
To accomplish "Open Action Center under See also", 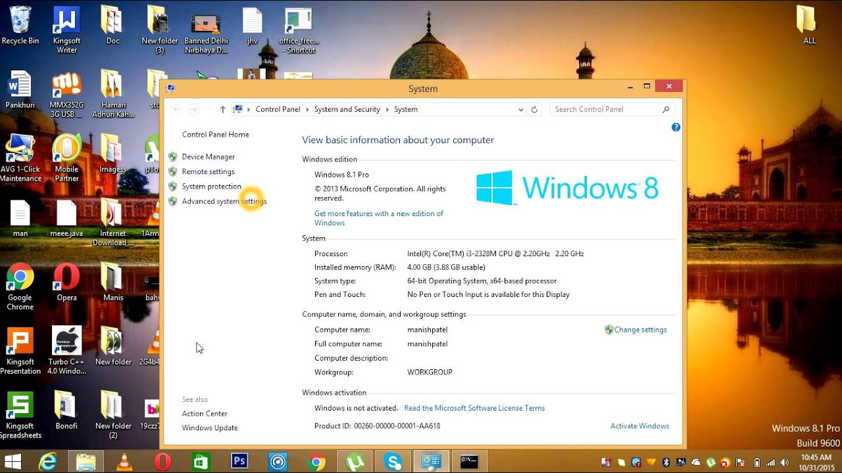I will tap(205, 414).
